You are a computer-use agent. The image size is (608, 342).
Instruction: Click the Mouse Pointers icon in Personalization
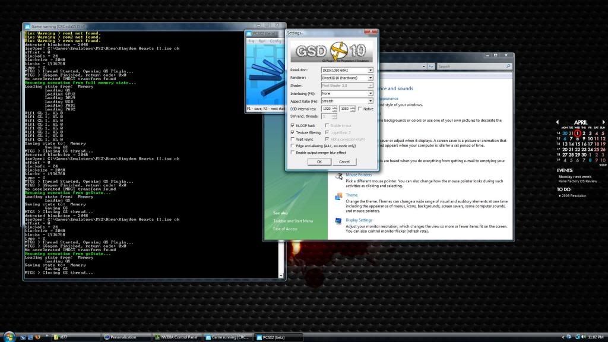point(338,176)
